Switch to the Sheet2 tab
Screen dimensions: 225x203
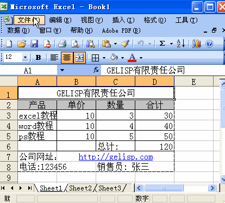(x=80, y=188)
